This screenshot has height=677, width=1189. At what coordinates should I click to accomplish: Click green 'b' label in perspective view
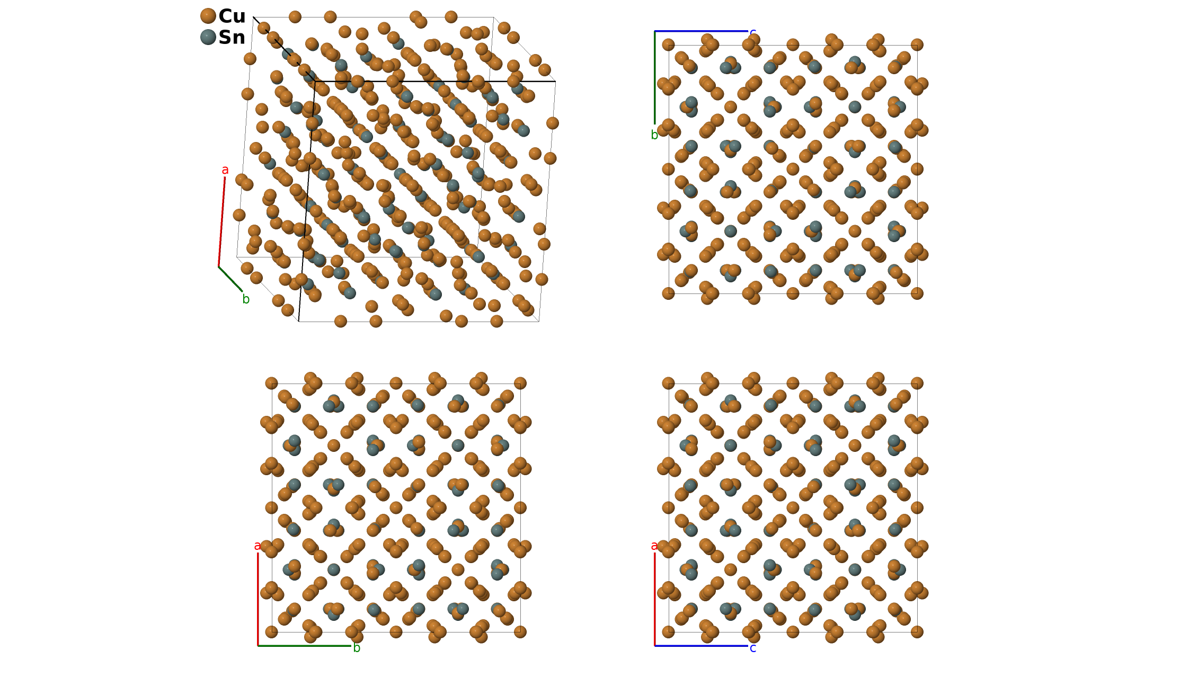tap(246, 299)
